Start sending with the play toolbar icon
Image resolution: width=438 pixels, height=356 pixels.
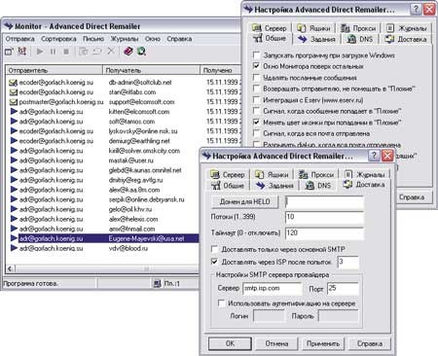(x=40, y=52)
